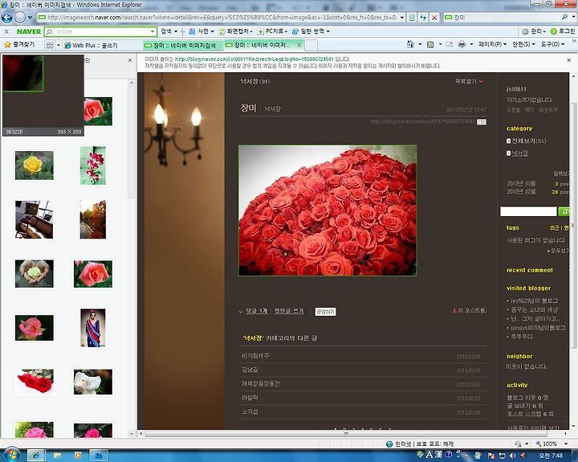
Task: Expand the 목록열기 post list
Action: (469, 81)
